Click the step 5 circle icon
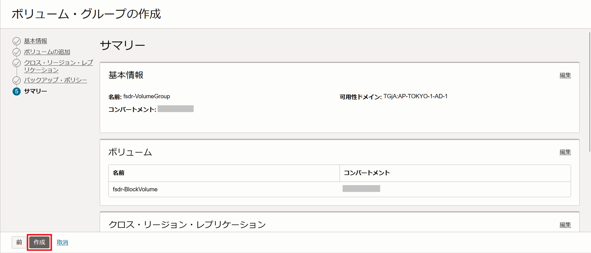591x253 pixels. click(17, 91)
